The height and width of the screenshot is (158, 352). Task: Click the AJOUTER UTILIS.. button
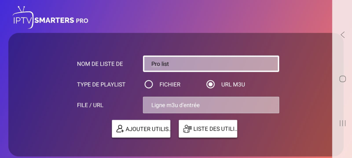(x=141, y=129)
